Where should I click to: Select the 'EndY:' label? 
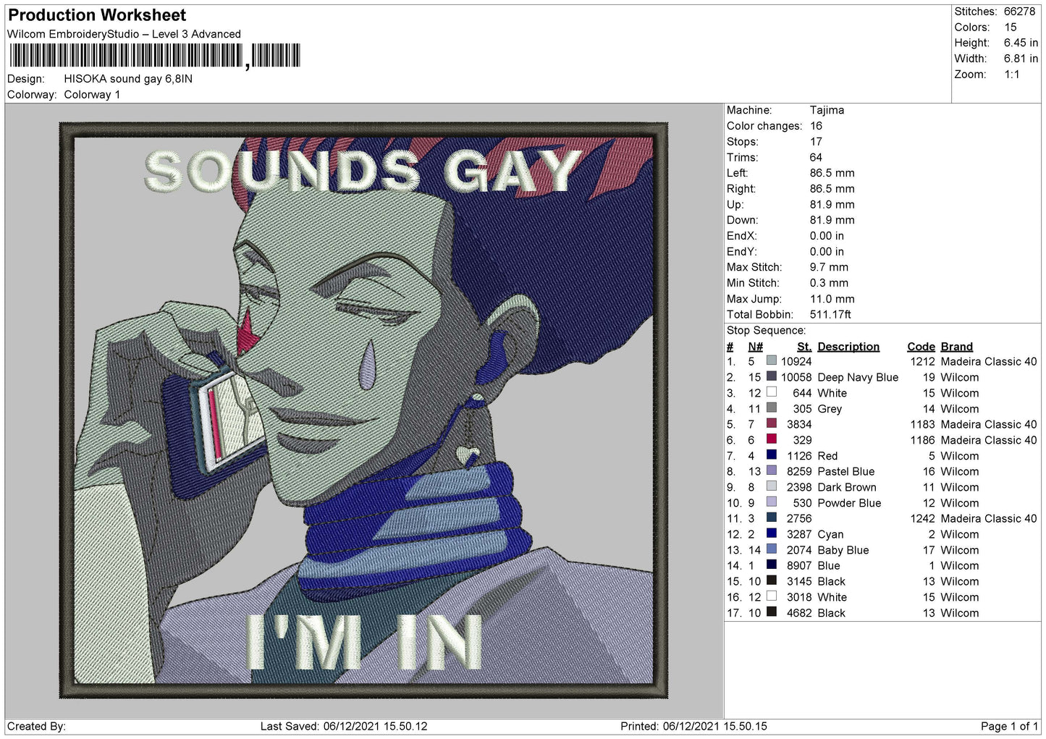coord(742,252)
